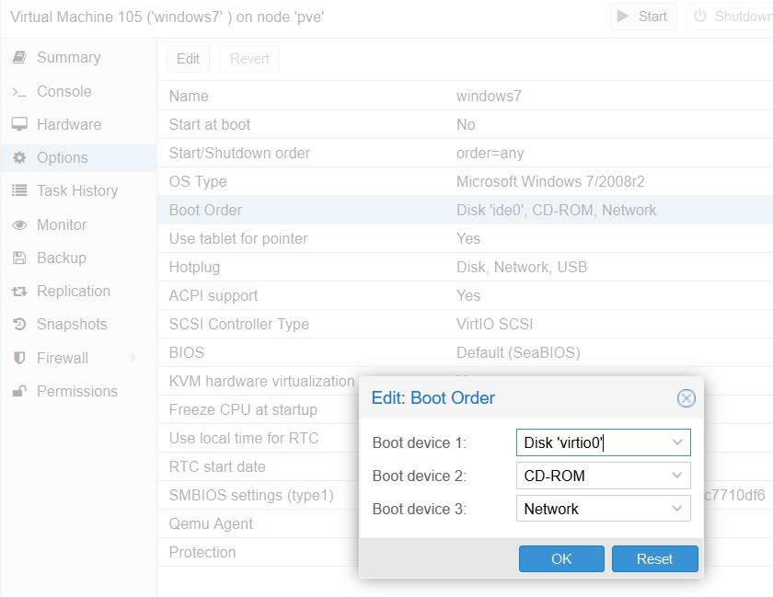Switch to the Hardware tab
This screenshot has height=597, width=773.
tap(78, 125)
